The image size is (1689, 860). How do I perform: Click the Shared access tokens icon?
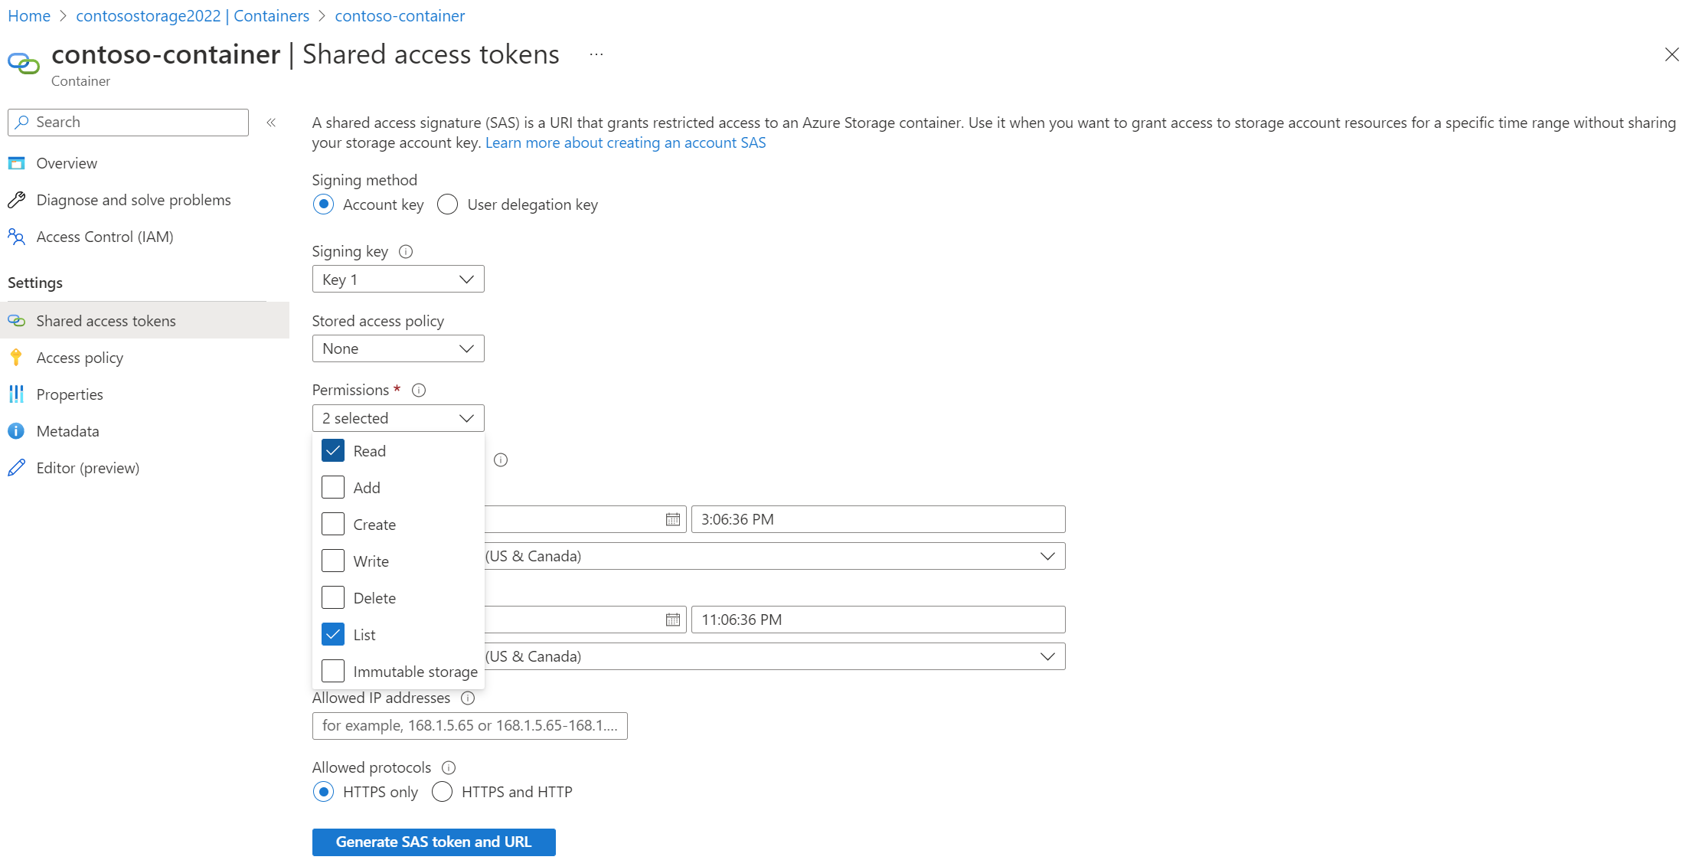pos(18,319)
